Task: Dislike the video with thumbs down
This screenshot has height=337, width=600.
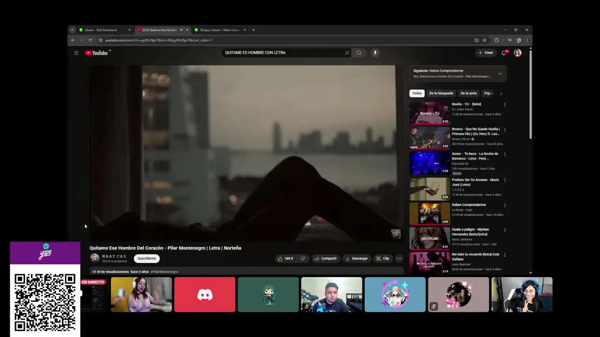Action: 303,258
